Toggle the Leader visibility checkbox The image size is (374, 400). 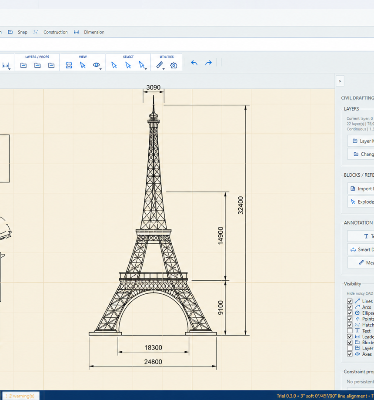(x=350, y=336)
